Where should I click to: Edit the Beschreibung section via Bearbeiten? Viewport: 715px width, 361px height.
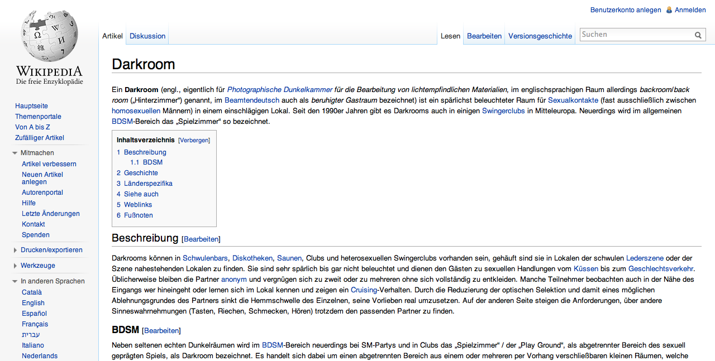[201, 239]
